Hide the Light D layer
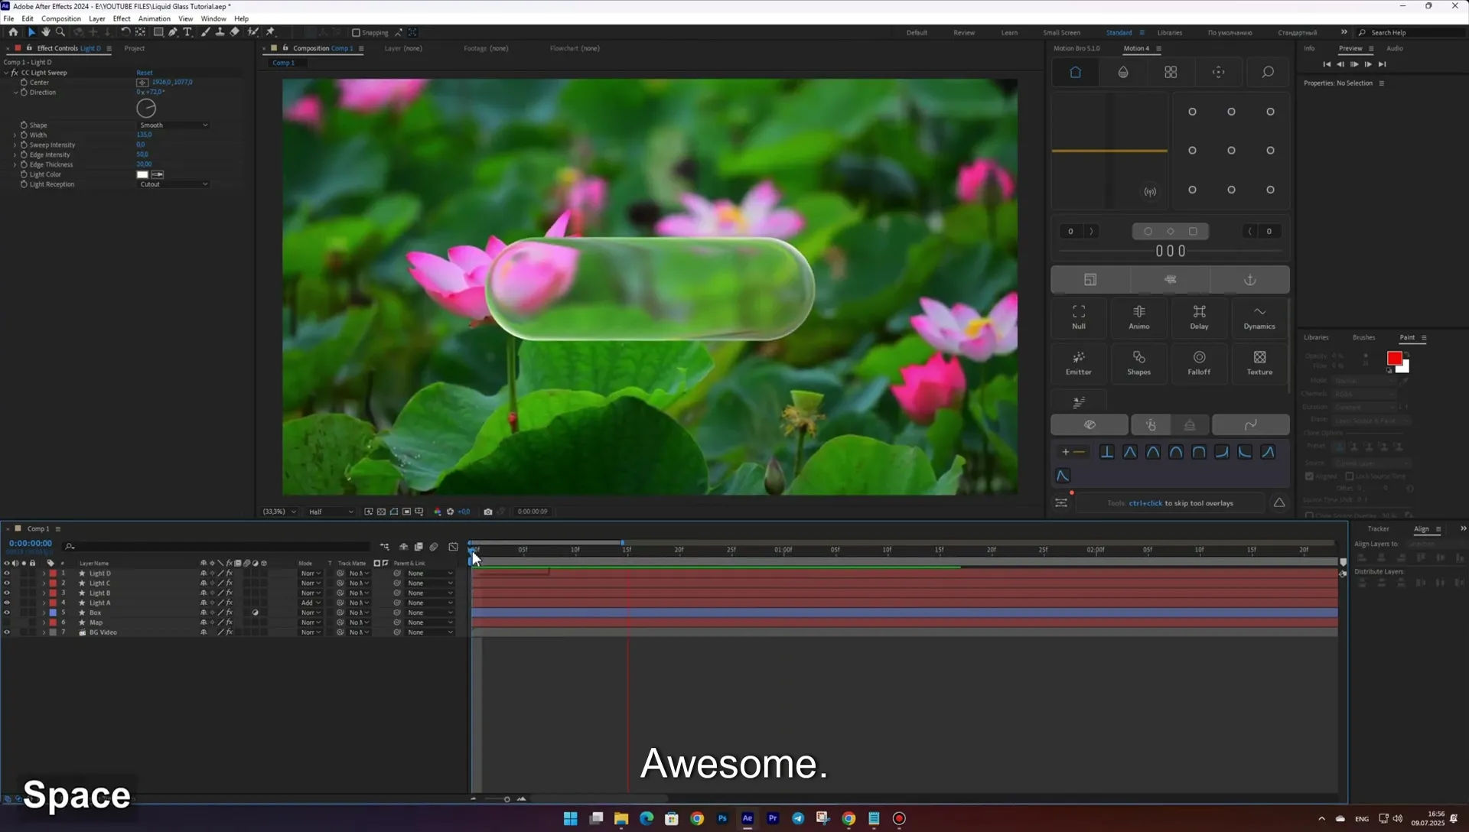1469x832 pixels. 7,573
